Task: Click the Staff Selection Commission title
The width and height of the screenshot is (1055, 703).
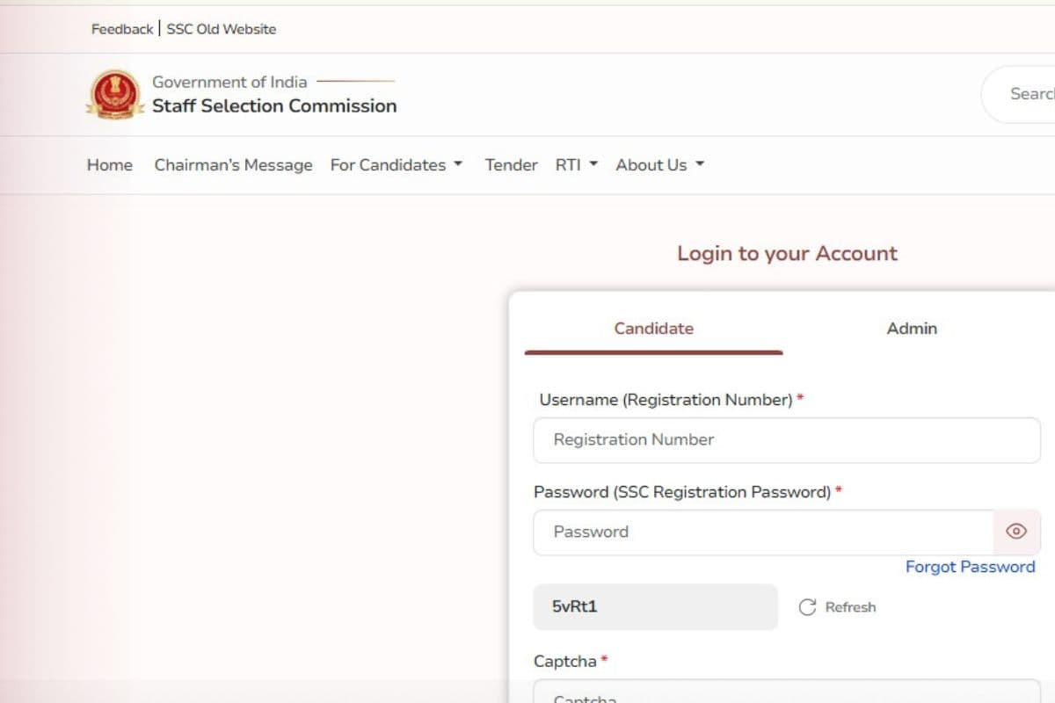Action: [274, 106]
